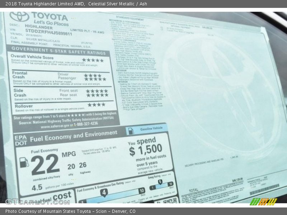
Task: Click the 'Overall Vehicle Score' label
Action: 32,57
